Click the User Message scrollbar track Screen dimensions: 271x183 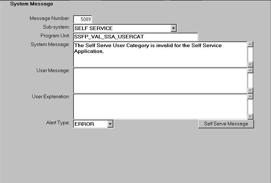click(250, 80)
